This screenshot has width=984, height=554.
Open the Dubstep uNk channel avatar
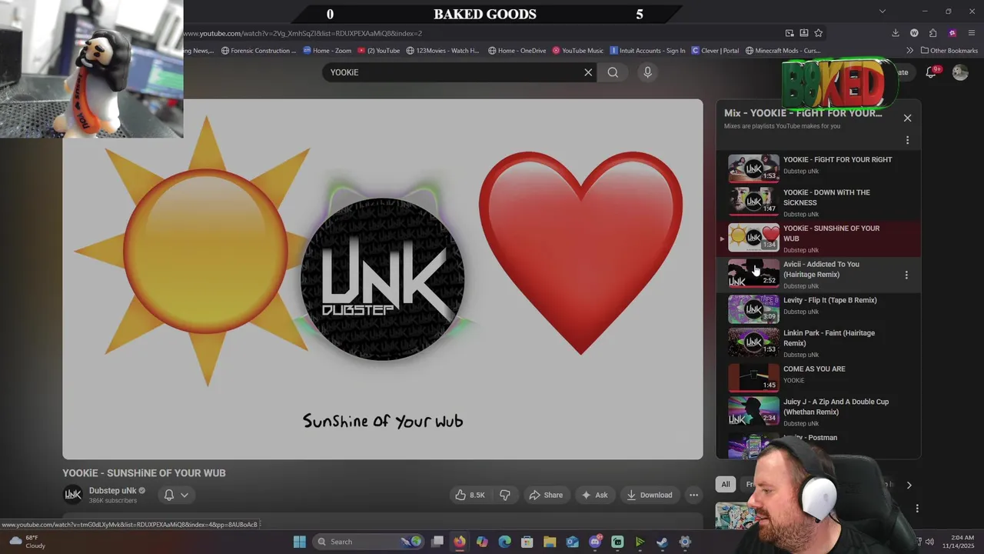(x=73, y=495)
